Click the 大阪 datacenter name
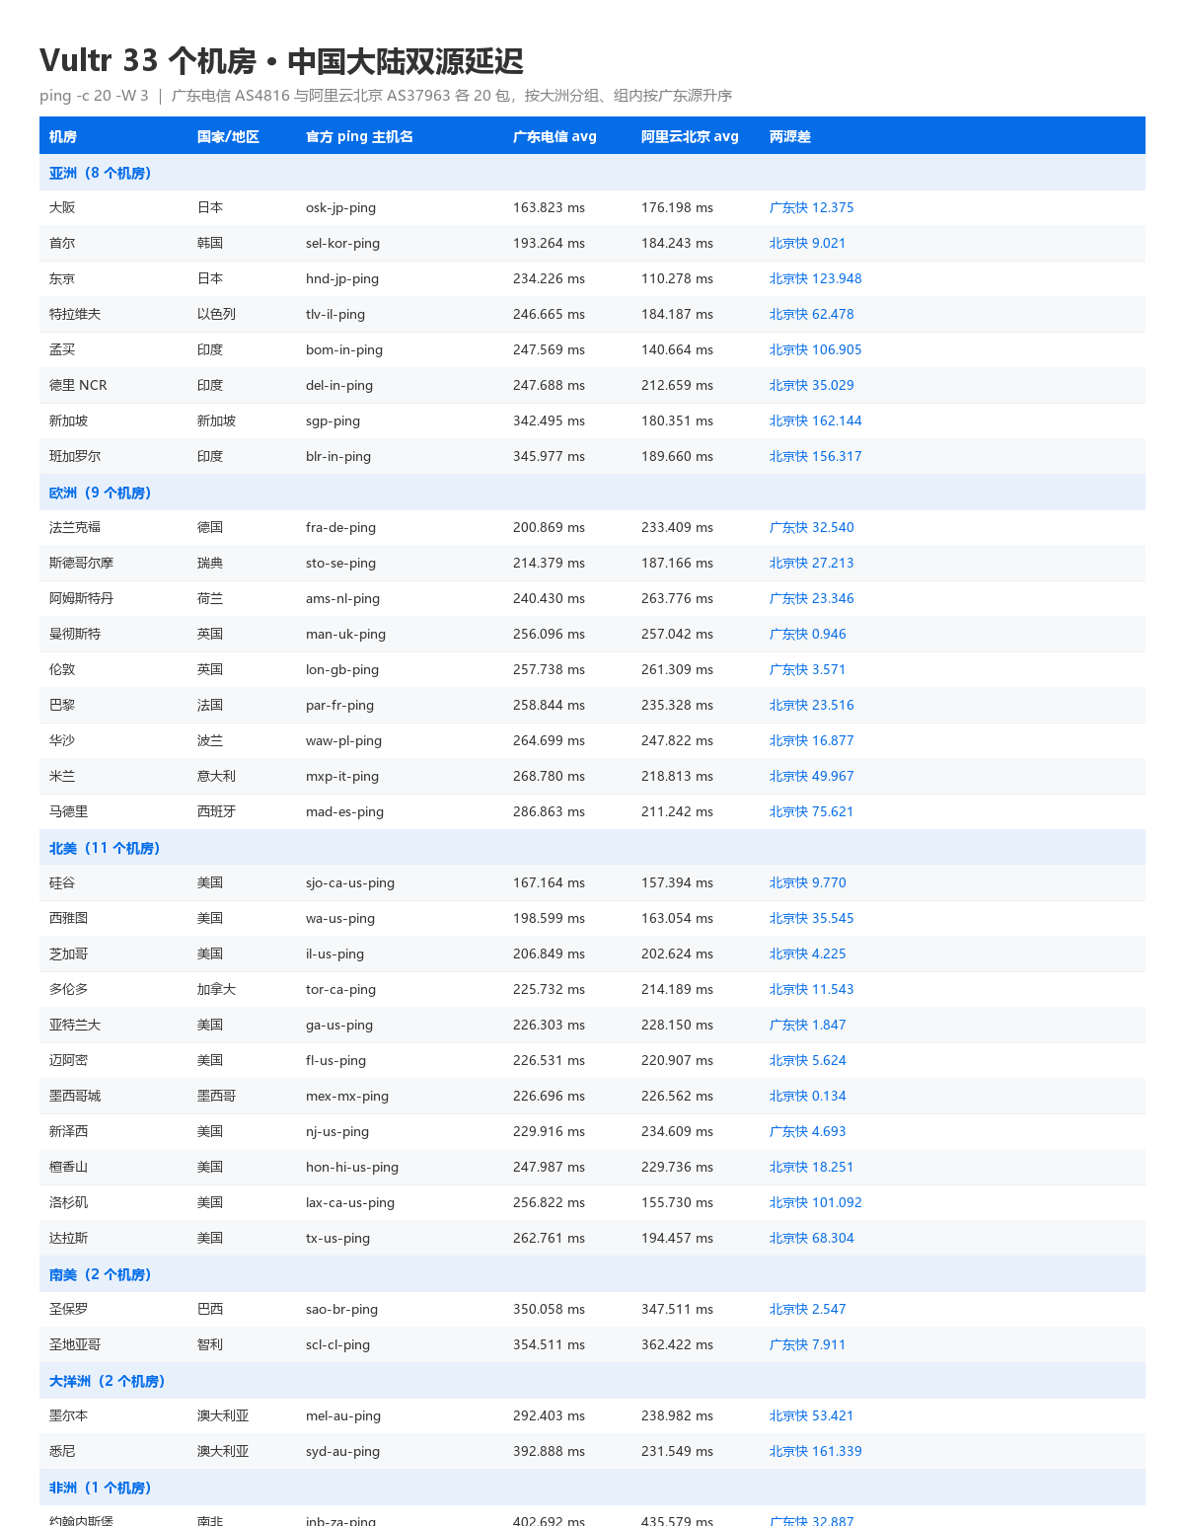This screenshot has width=1184, height=1526. click(x=62, y=208)
